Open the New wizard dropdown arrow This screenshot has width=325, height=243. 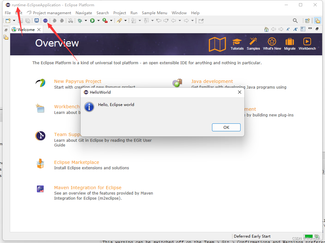(x=14, y=21)
